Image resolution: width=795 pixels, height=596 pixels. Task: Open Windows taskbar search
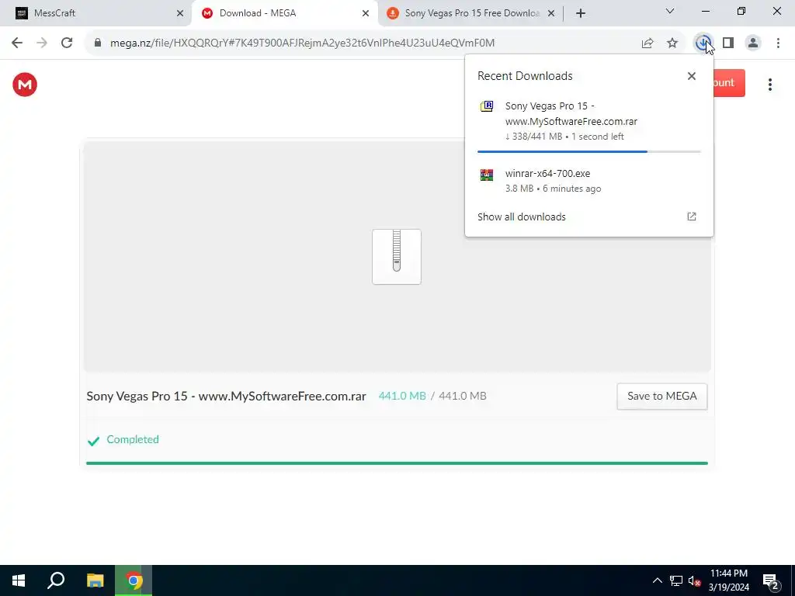point(56,580)
